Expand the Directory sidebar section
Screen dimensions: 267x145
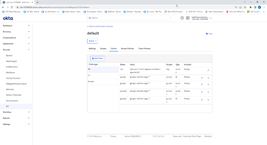click(16, 31)
